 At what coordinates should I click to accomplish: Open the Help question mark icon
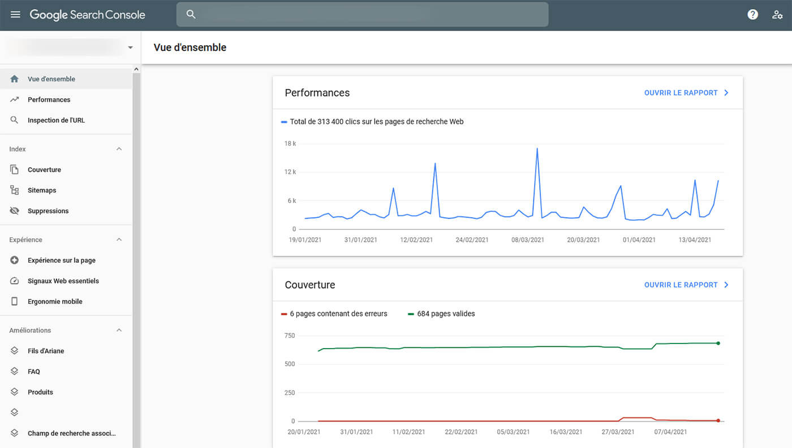pyautogui.click(x=752, y=15)
